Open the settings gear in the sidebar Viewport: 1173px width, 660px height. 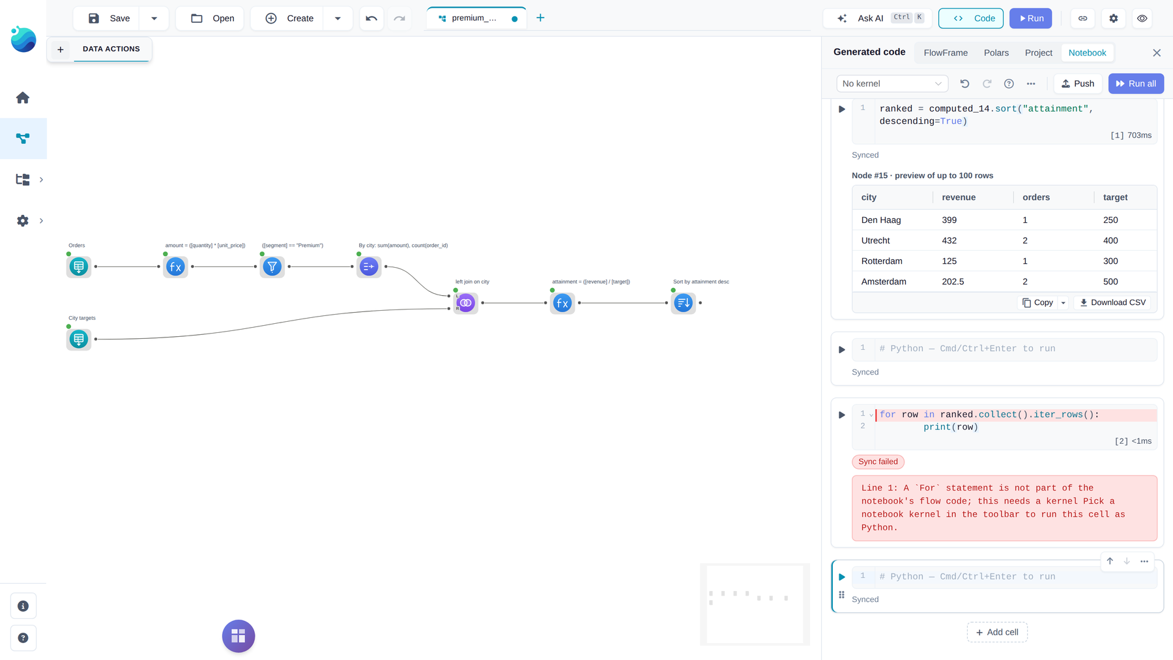[x=23, y=221]
